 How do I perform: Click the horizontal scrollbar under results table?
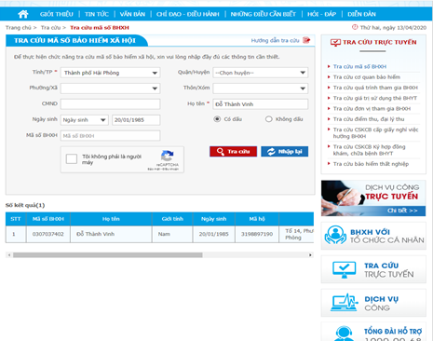(x=108, y=255)
